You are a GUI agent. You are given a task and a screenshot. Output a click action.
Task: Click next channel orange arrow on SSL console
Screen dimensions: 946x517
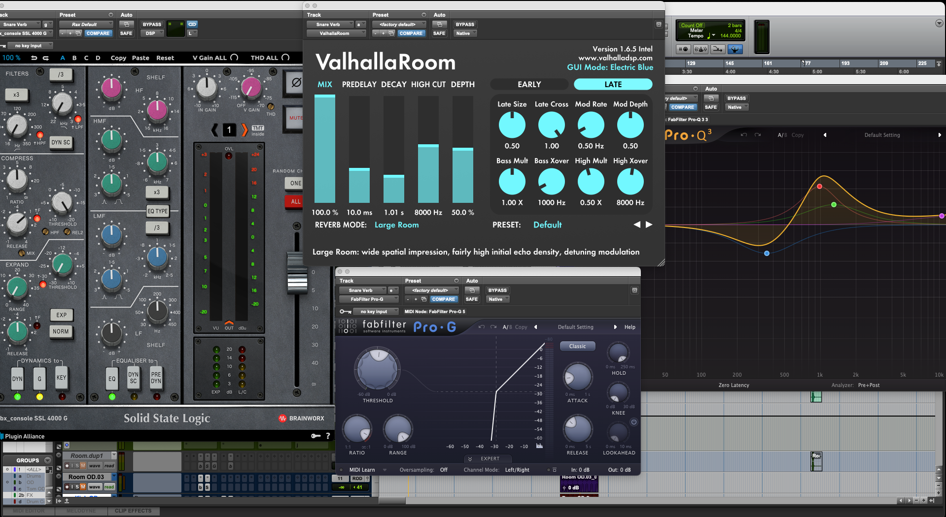tap(245, 130)
